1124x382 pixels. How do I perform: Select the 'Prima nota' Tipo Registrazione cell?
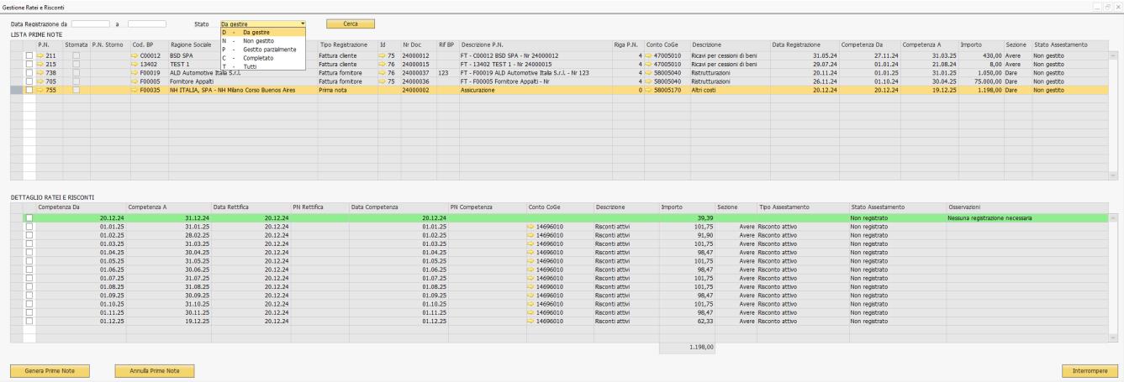(x=347, y=89)
